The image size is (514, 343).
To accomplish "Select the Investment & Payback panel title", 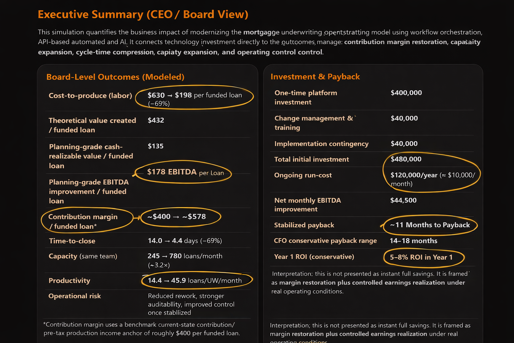I will (315, 77).
